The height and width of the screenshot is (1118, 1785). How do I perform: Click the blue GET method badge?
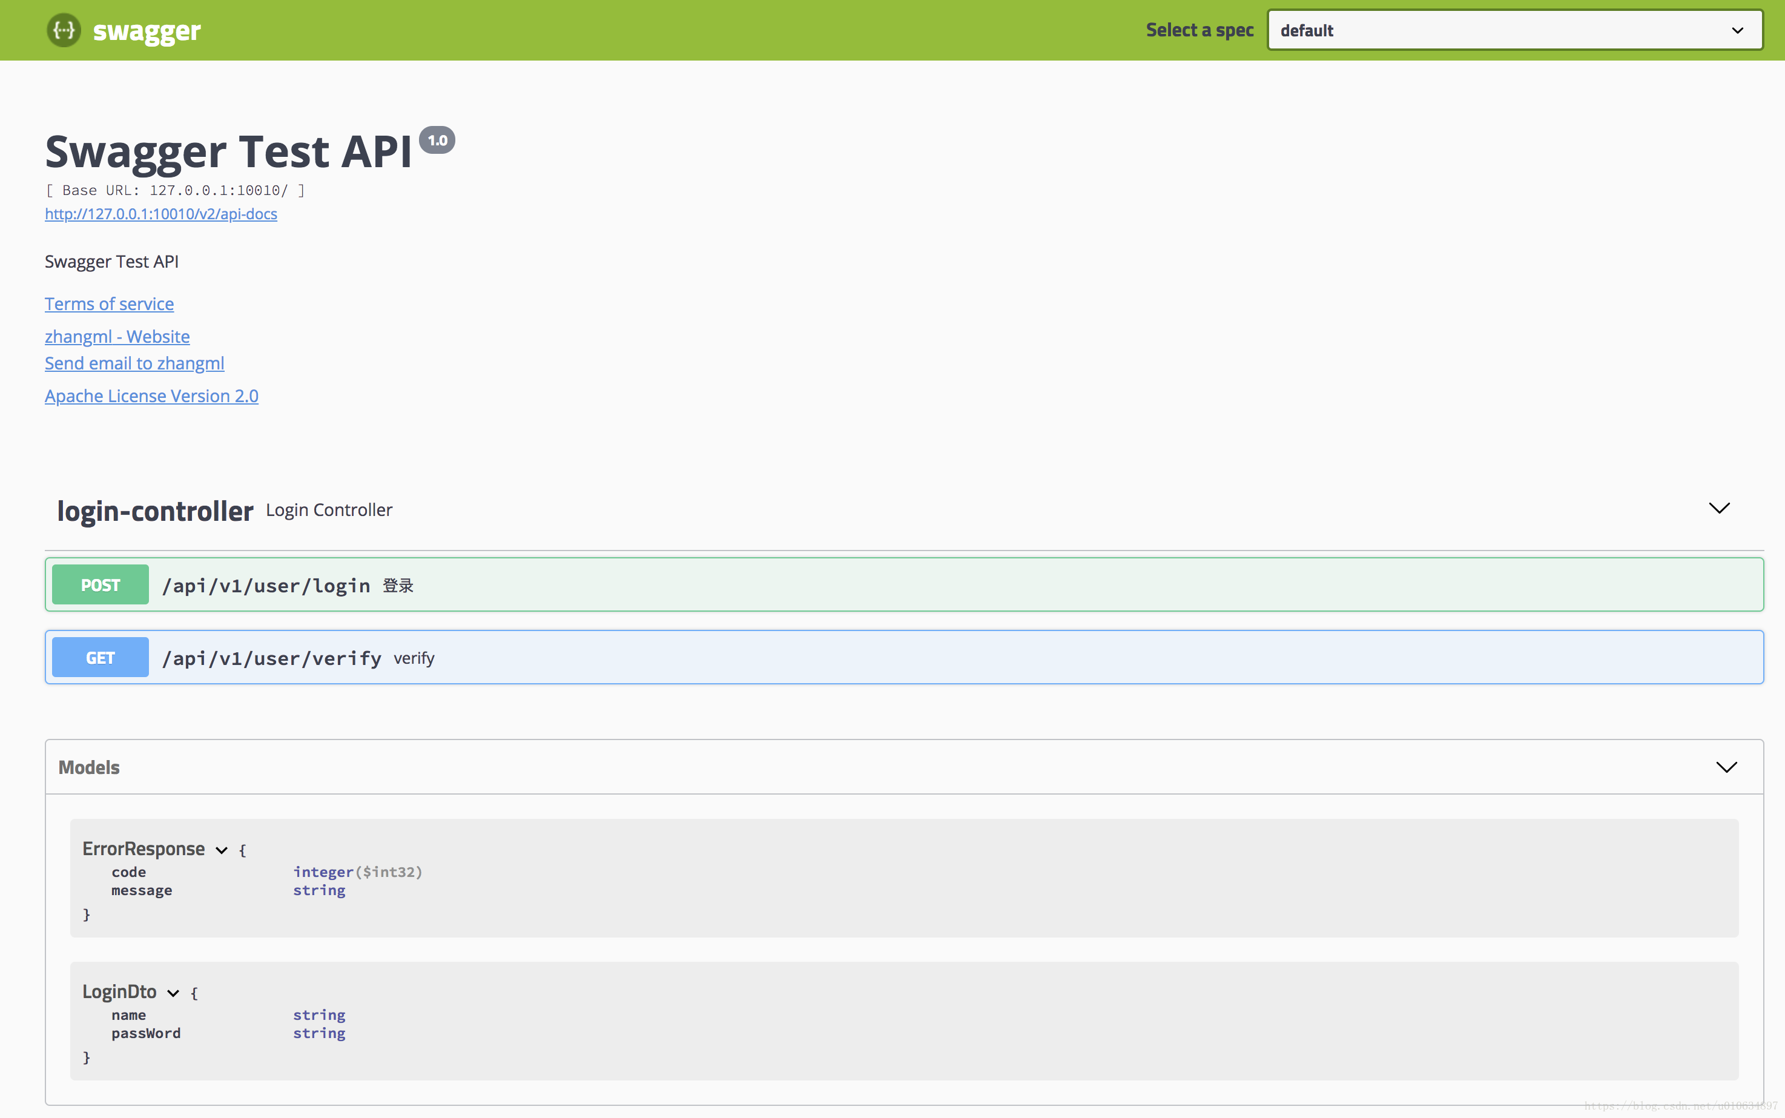101,657
